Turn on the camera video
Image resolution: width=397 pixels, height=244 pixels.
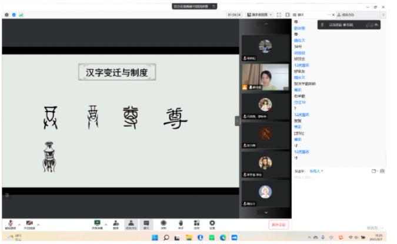pos(29,223)
